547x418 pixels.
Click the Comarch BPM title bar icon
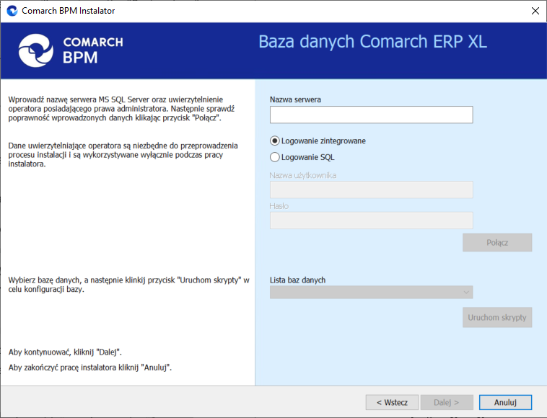coord(12,11)
